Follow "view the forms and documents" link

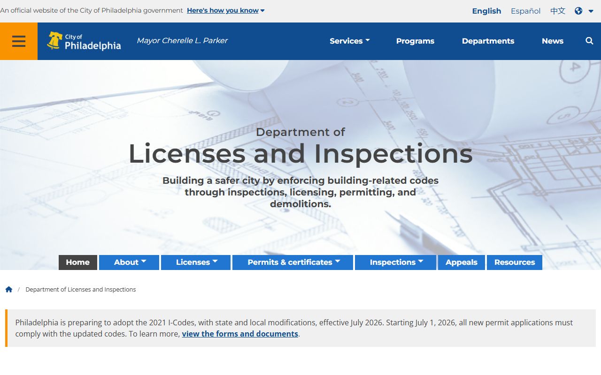240,334
